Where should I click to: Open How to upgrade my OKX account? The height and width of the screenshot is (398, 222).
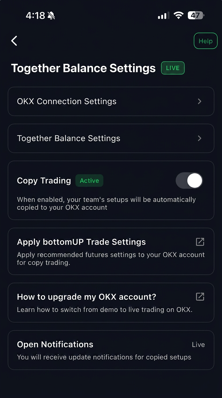pyautogui.click(x=87, y=297)
